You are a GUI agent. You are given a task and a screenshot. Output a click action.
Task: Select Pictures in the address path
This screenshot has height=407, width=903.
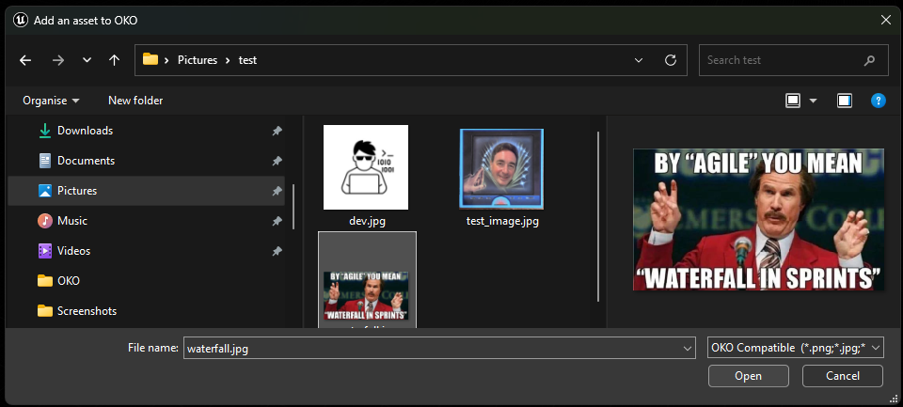pos(198,60)
